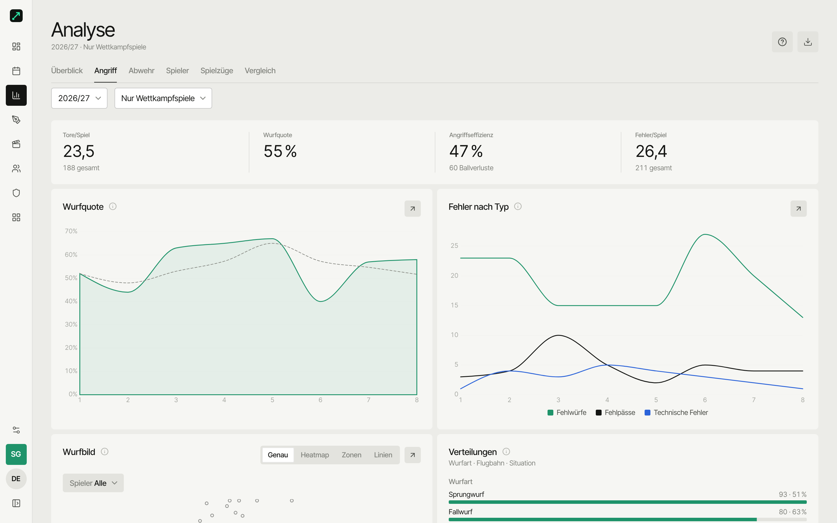Click the help question mark button
Viewport: 837px width, 523px height.
coord(782,42)
